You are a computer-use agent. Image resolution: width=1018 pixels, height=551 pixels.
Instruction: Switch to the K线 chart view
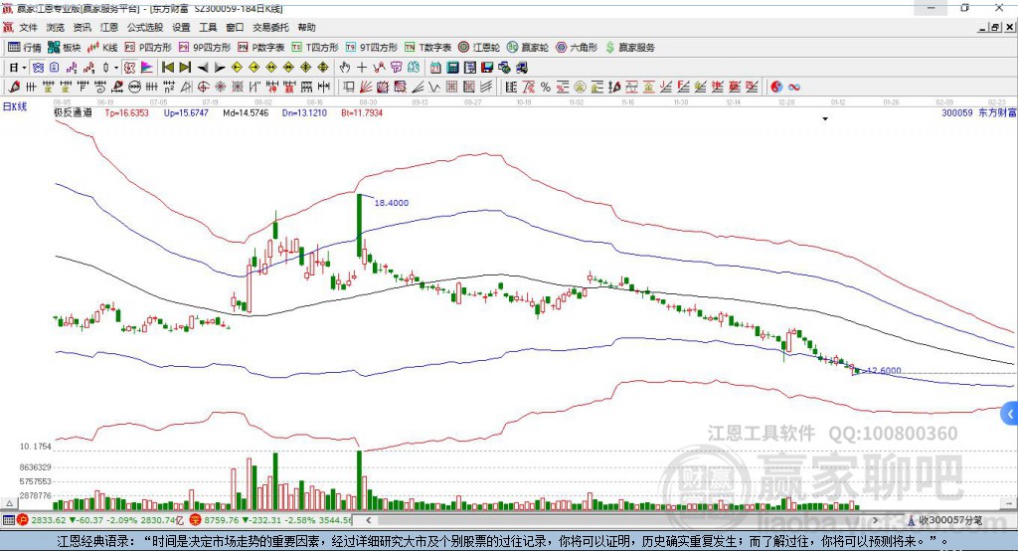click(102, 48)
